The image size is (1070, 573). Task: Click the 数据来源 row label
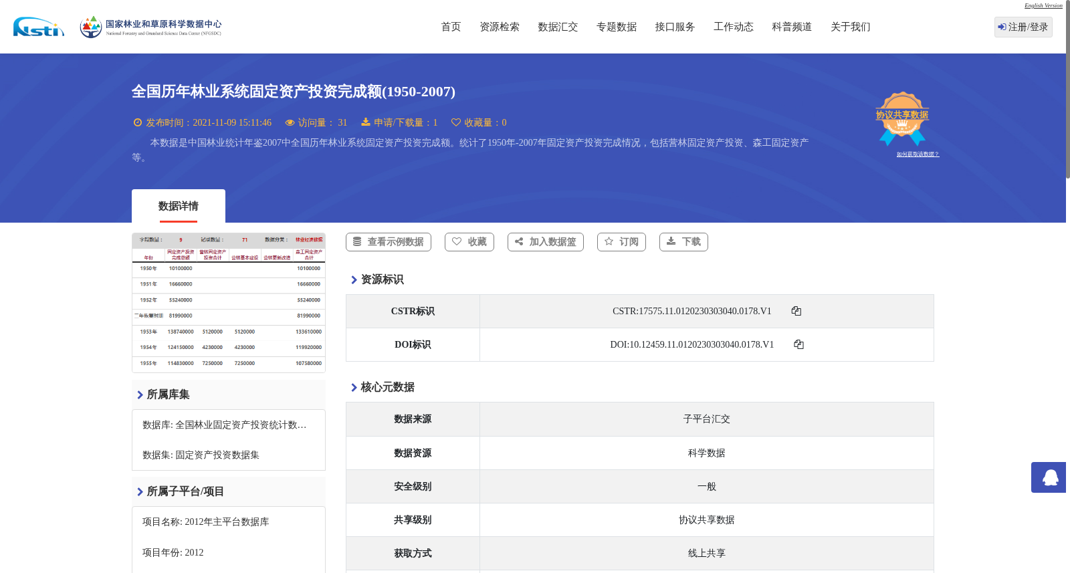(x=413, y=419)
